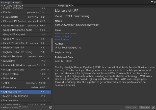156x110 pixels.
Task: Select the Entities package row
Action: [x=25, y=12]
